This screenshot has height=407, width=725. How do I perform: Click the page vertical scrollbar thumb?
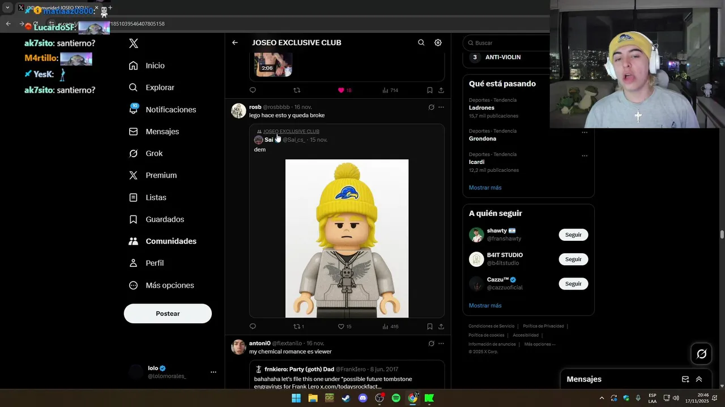pos(722,234)
